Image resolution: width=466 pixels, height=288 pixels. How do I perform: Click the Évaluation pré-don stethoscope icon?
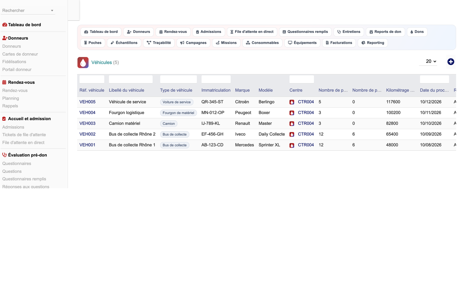point(4,155)
